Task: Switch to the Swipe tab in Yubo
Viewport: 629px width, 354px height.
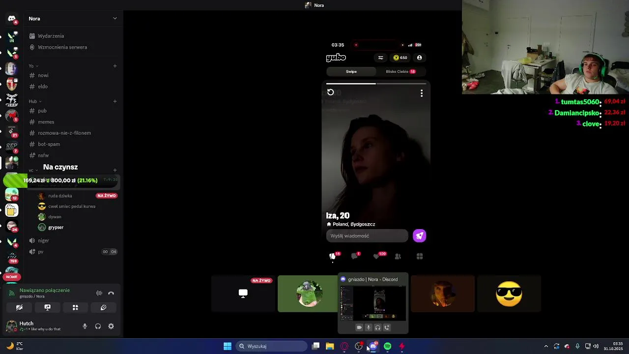Action: (x=351, y=72)
